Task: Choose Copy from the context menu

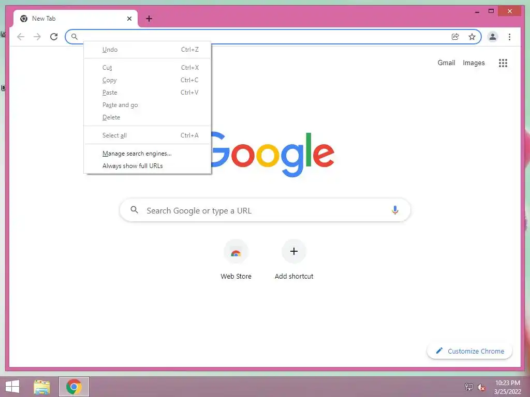Action: click(x=148, y=80)
